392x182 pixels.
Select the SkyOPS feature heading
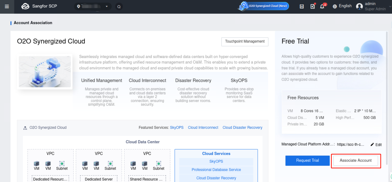(x=239, y=80)
